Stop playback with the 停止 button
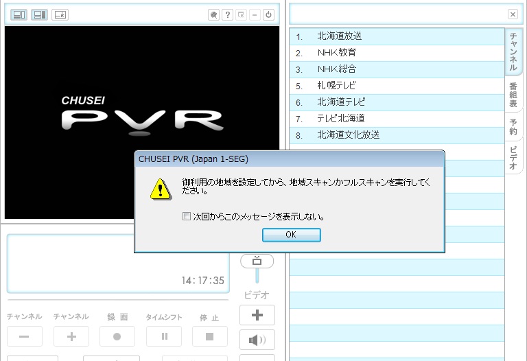Screen dimensions: 527x361 click(210, 336)
